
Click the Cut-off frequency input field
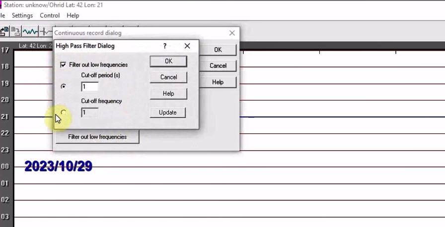[x=89, y=113]
